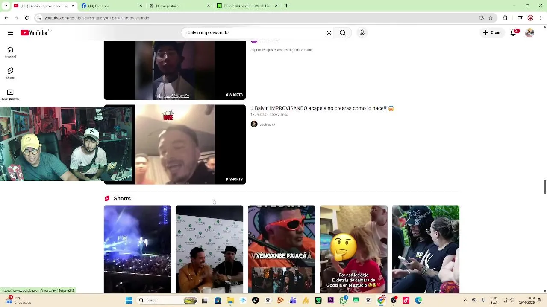Close the Facebook tab
The image size is (547, 307).
[141, 6]
